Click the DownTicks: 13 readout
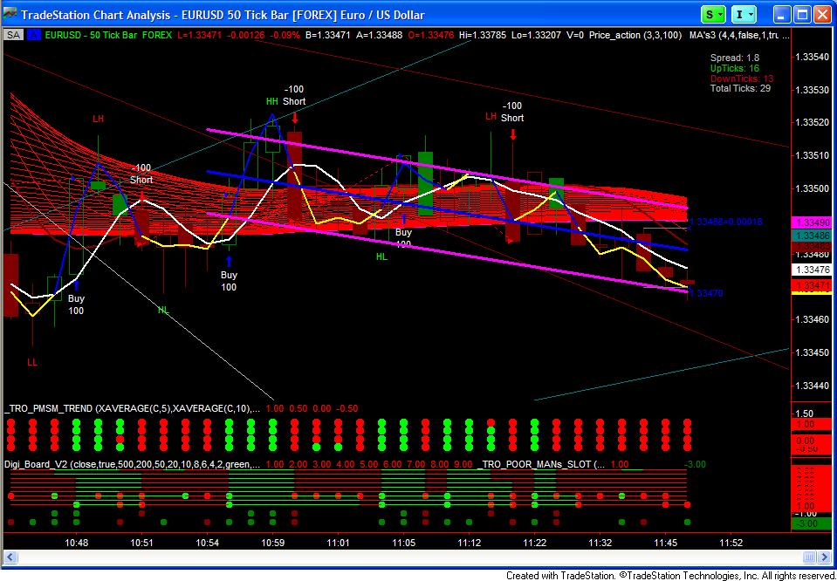 [740, 79]
